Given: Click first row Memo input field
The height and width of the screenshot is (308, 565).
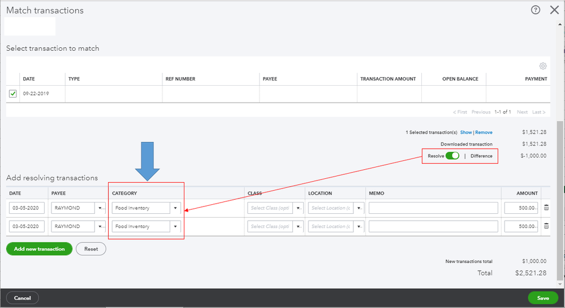Looking at the screenshot, I should pos(433,208).
